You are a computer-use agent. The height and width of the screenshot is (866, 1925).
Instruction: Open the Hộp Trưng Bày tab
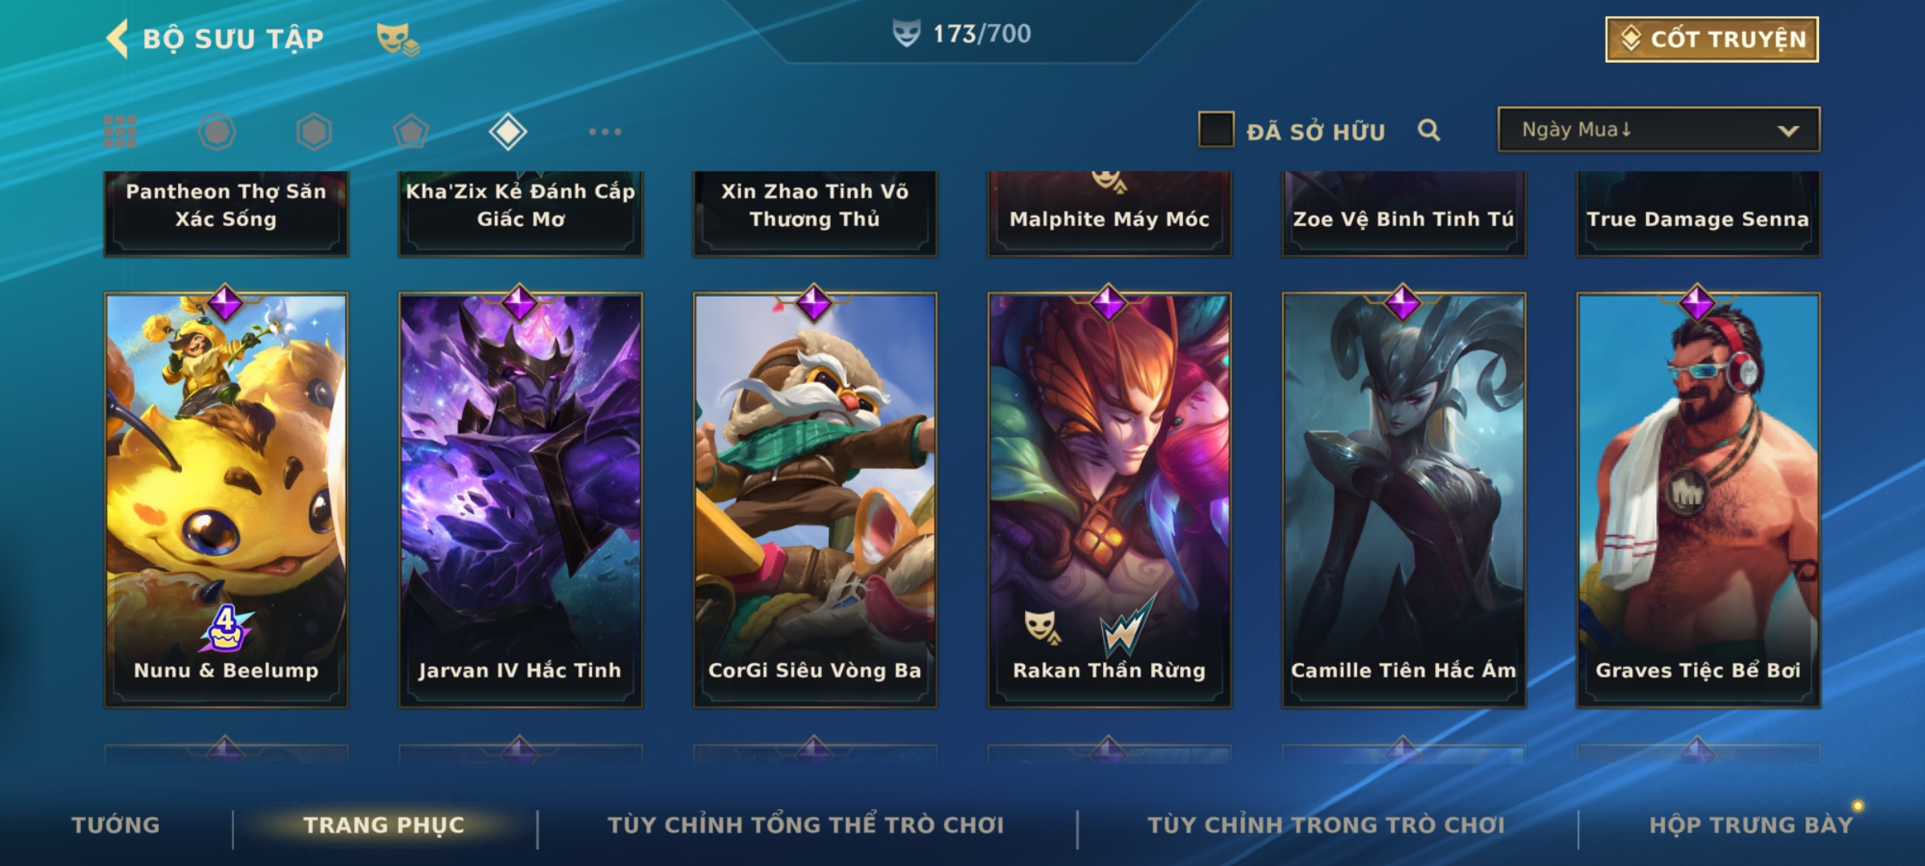point(1751,825)
